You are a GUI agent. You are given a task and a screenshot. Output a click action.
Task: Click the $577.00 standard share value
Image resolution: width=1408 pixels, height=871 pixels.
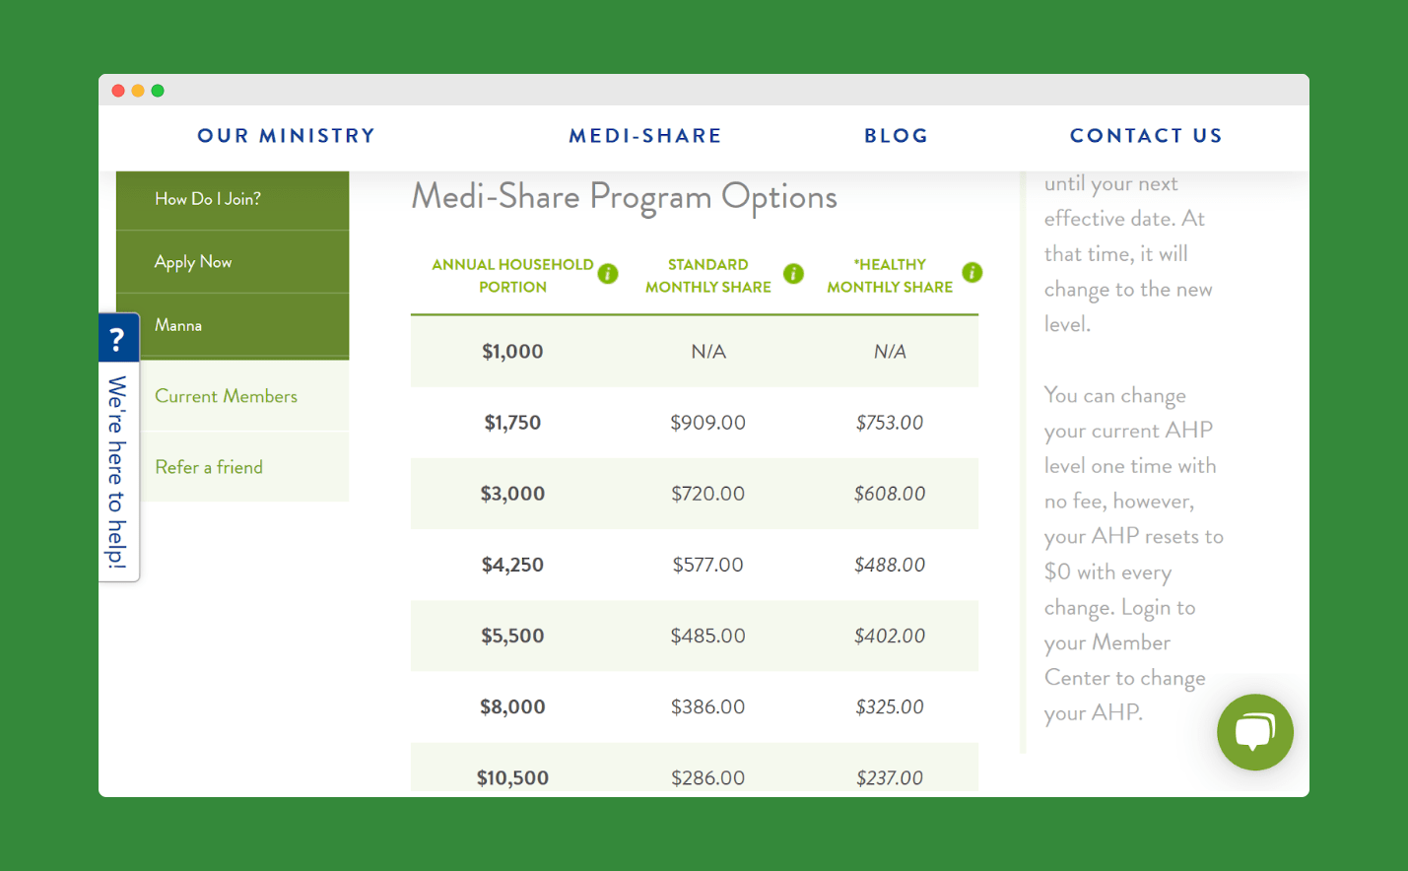(x=708, y=565)
